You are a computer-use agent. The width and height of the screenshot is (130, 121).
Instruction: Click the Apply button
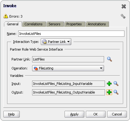click(74, 114)
